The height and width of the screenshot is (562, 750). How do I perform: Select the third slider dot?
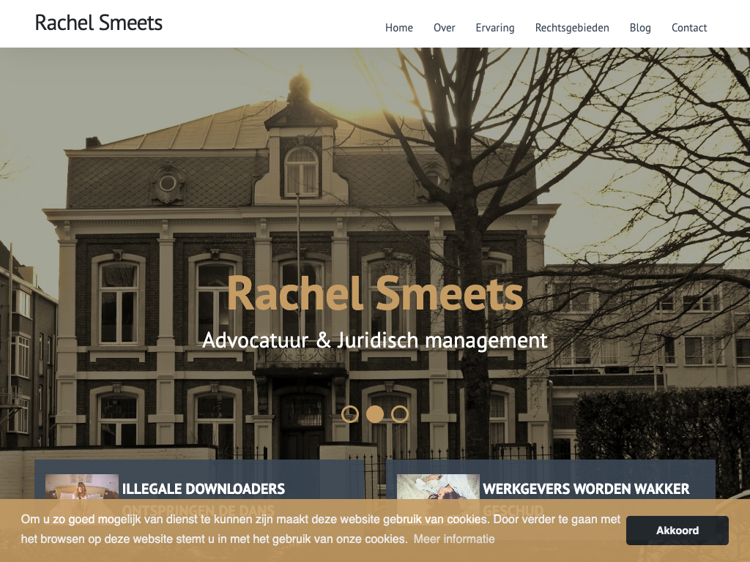tap(400, 414)
